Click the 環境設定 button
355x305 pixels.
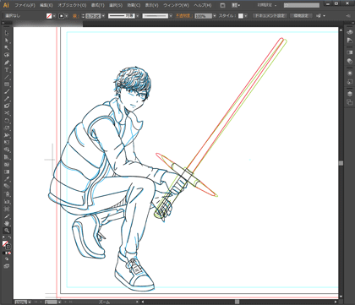301,16
